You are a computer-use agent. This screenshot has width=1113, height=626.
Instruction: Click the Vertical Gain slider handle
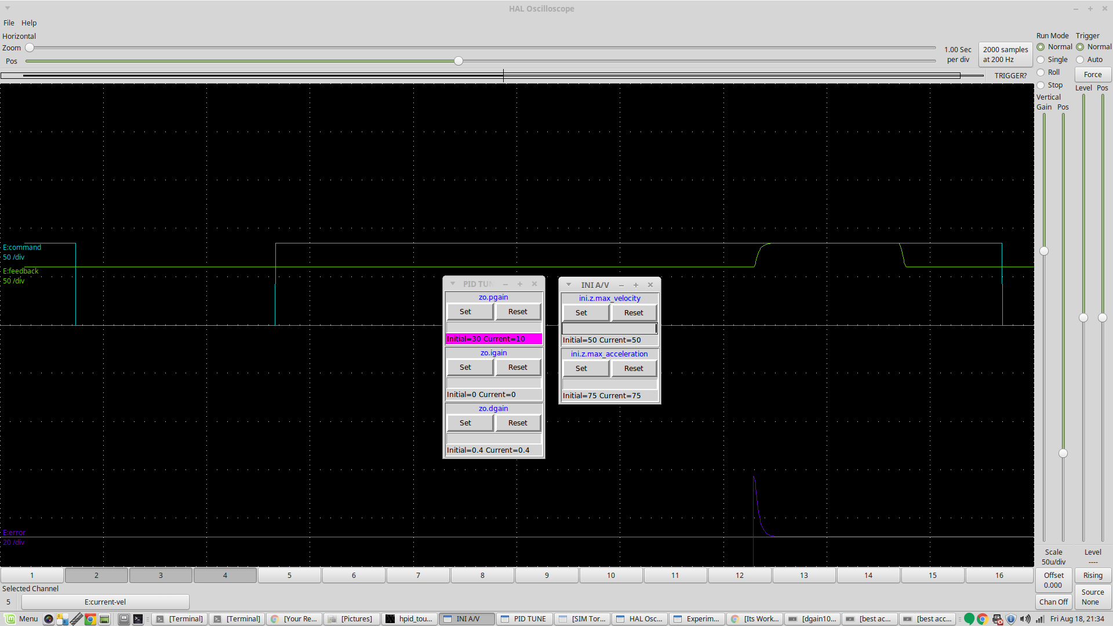tap(1044, 251)
